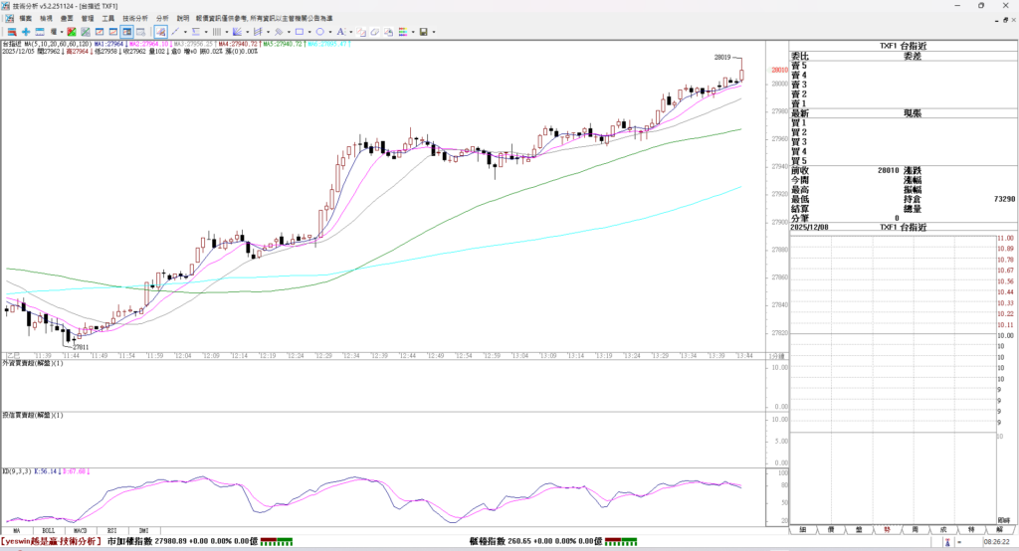Select the ellipse drawing tool

click(x=319, y=32)
